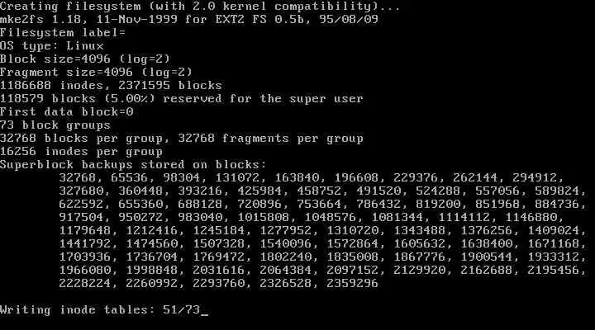The image size is (595, 330).
Task: Click the '1186688 inodes' text
Action: tap(51, 86)
